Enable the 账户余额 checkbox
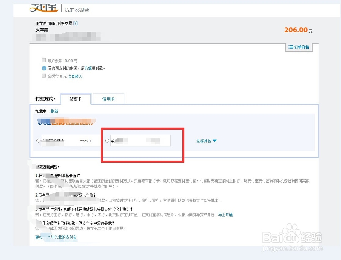 (x=44, y=60)
